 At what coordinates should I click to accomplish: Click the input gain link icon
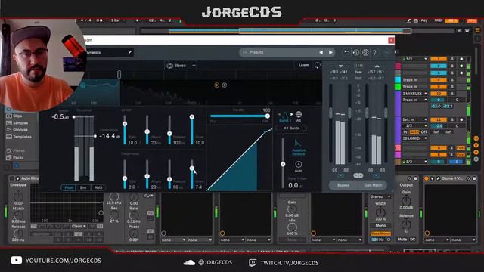point(340,175)
